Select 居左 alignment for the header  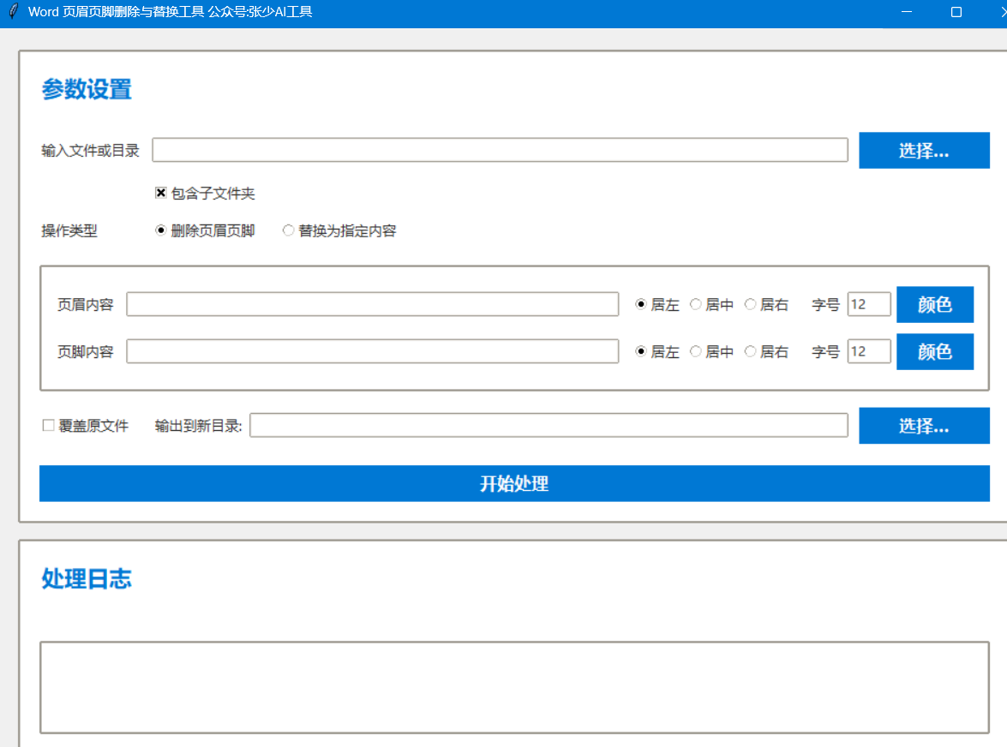[x=641, y=304]
